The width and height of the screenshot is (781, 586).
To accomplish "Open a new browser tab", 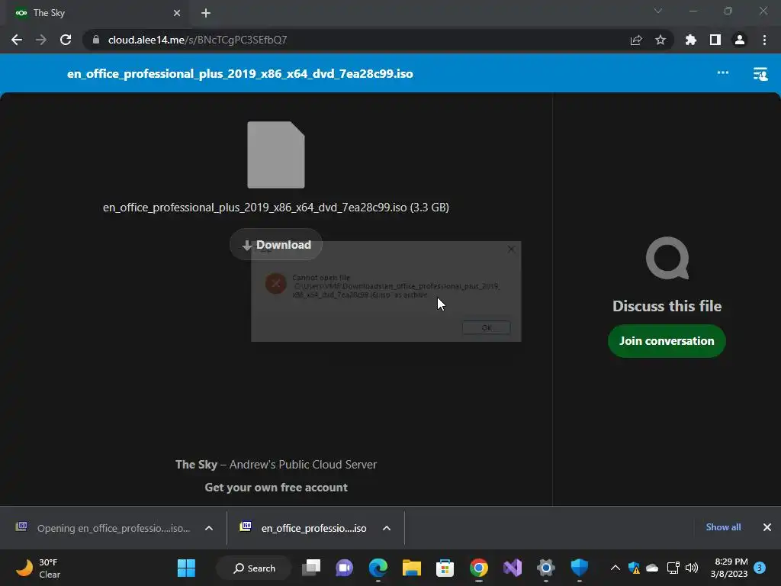I will tap(206, 13).
